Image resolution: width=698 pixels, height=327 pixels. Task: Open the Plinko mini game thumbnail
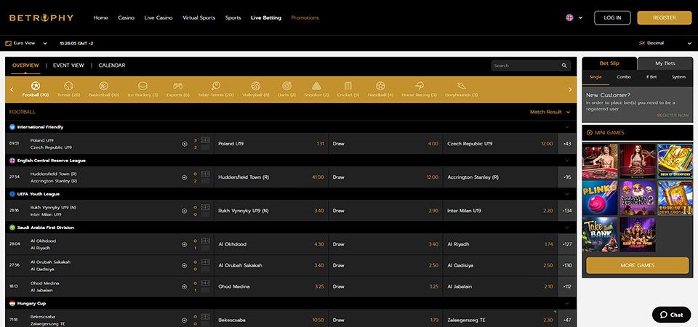600,198
